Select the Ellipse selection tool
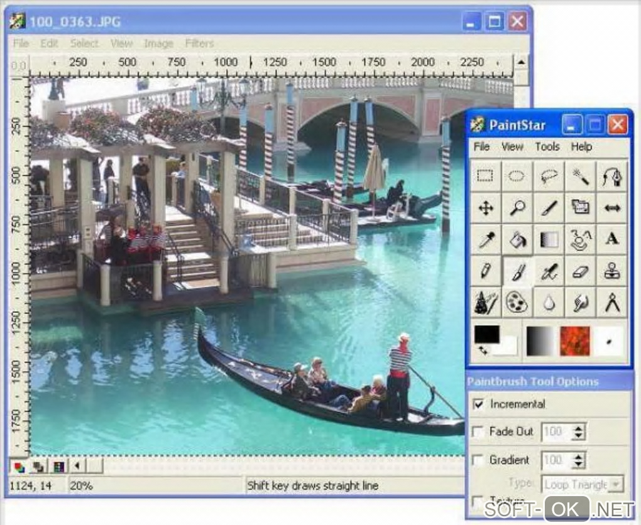 (x=517, y=176)
